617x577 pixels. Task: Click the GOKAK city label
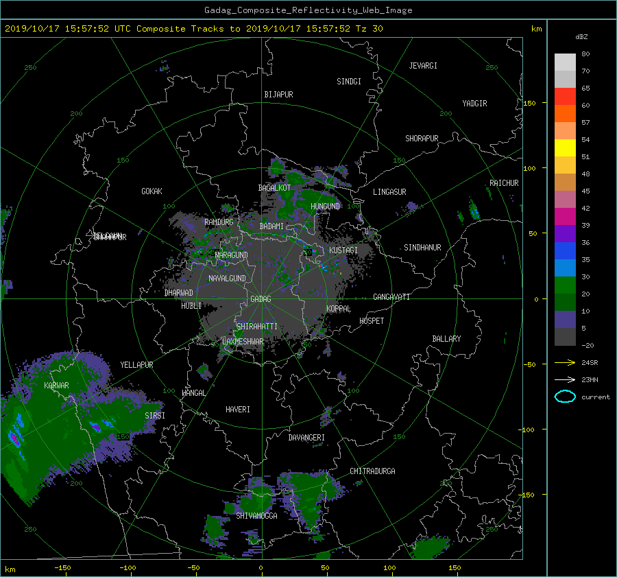click(x=152, y=191)
